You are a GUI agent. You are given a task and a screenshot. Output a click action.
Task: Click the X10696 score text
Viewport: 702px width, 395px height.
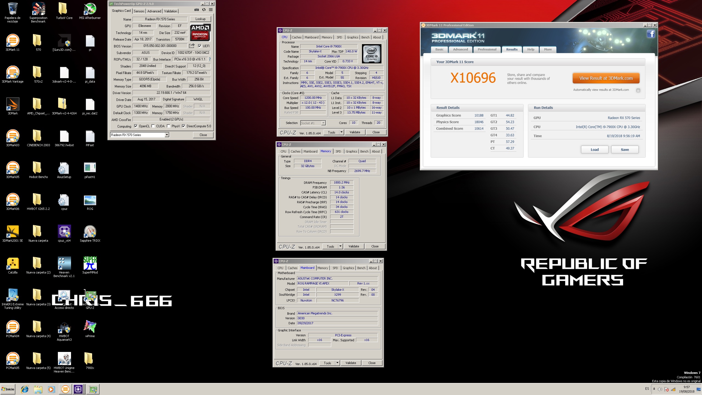click(473, 78)
